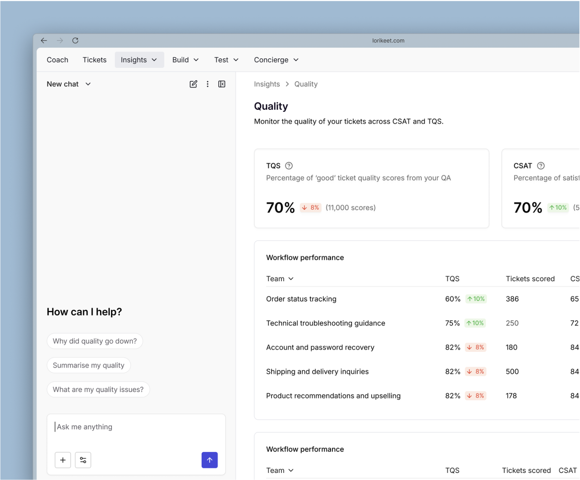
Task: Reload the page with refresh icon
Action: point(75,41)
